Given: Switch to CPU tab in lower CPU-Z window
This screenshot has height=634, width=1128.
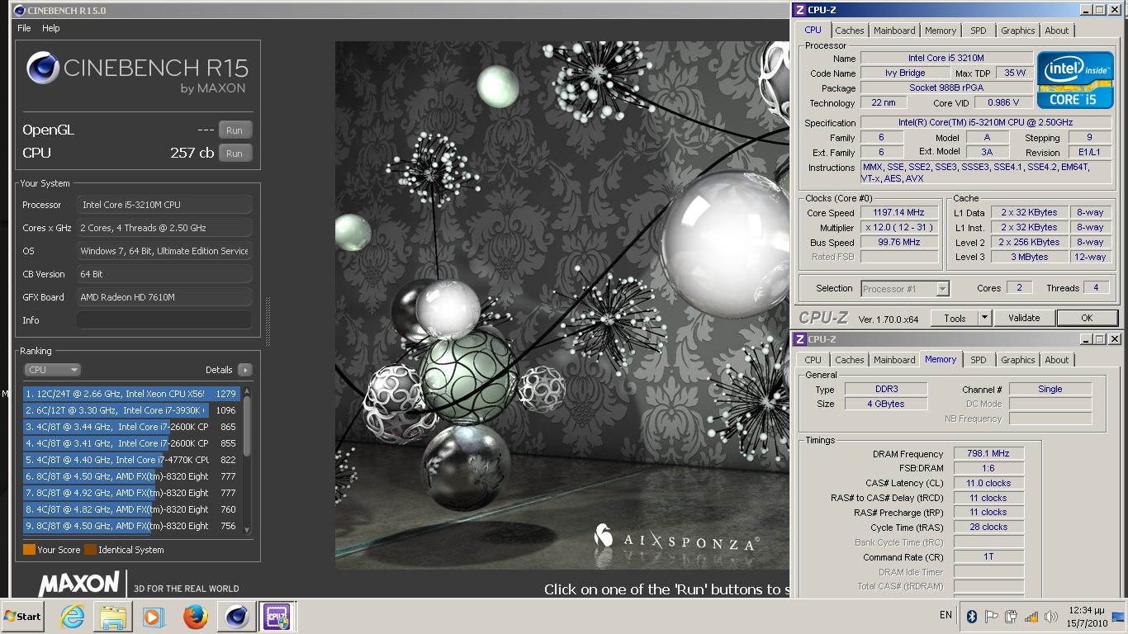Looking at the screenshot, I should point(813,360).
